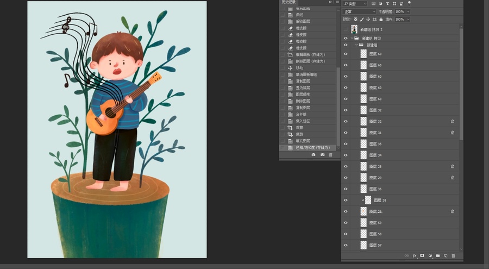Hide the 新建组 group
This screenshot has width=489, height=269.
346,45
